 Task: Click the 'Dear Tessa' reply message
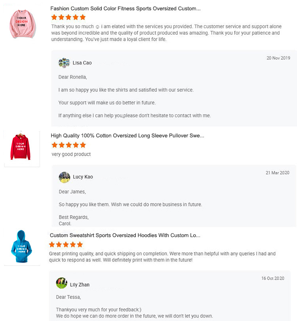coord(68,297)
